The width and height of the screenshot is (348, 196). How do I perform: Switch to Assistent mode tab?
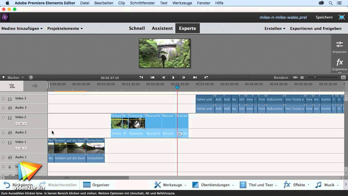(162, 28)
